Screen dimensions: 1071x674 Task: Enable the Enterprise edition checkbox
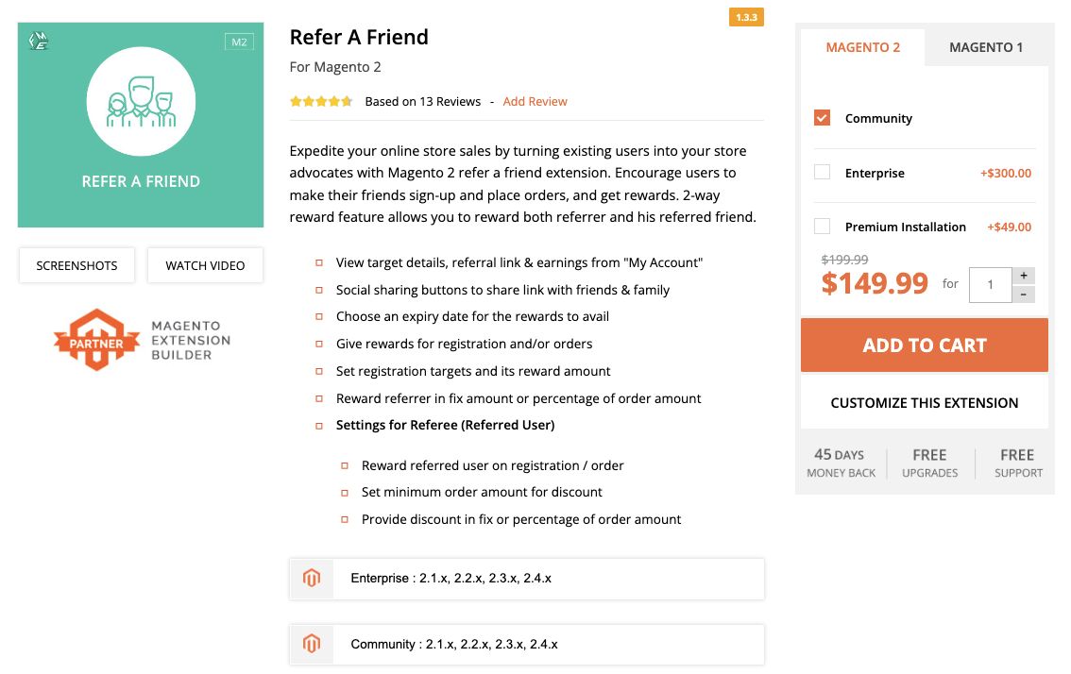(822, 173)
